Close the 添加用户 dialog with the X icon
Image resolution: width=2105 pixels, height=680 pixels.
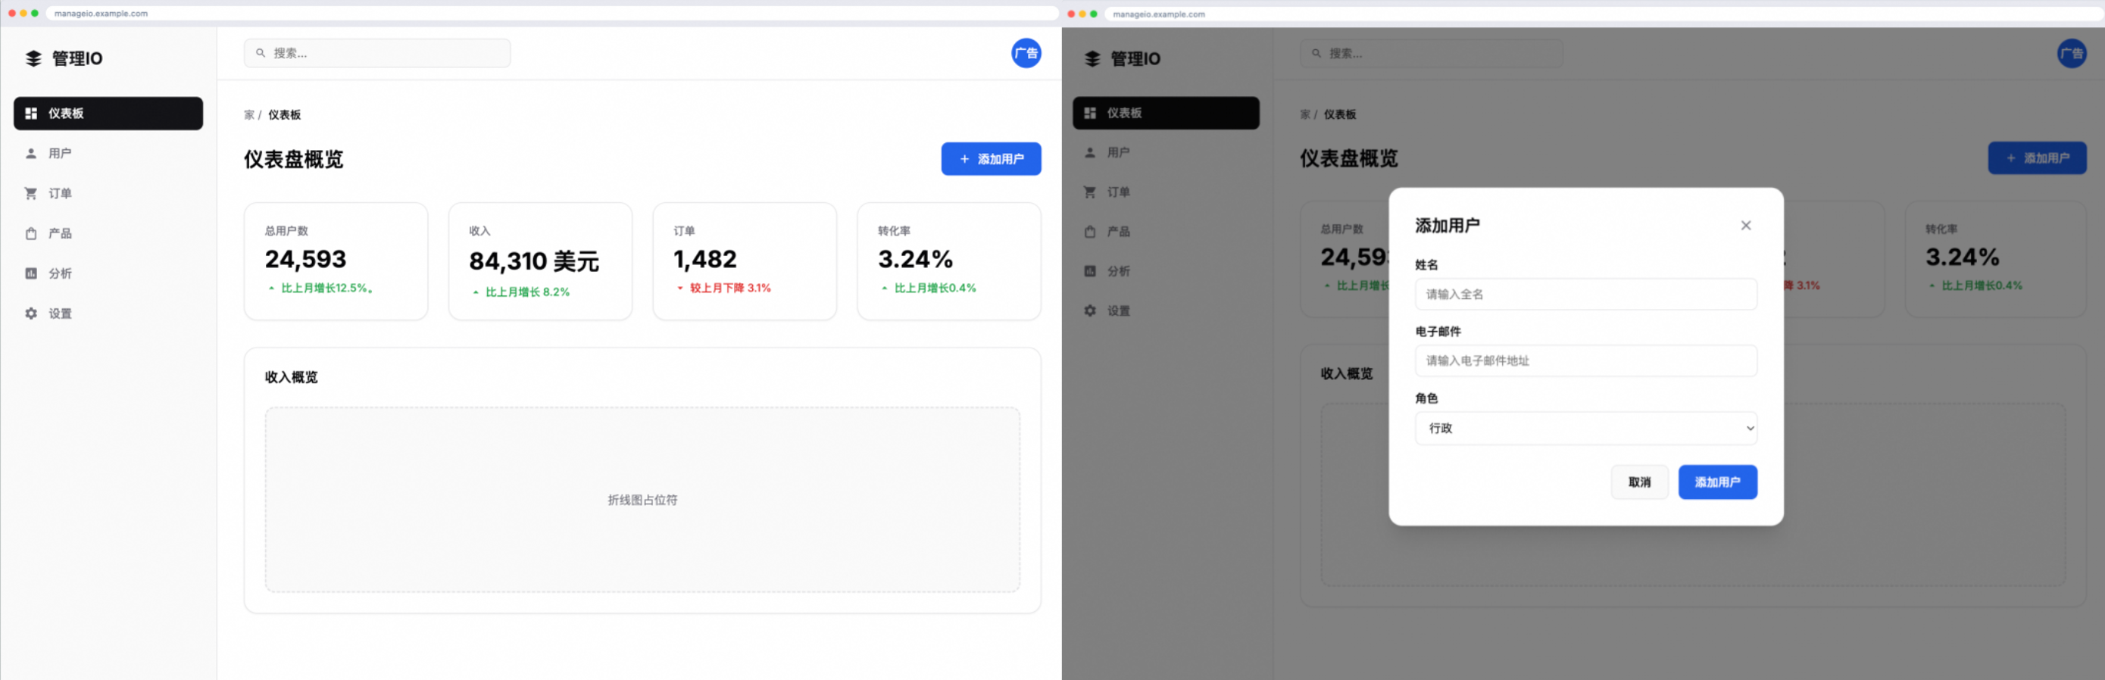[1745, 226]
